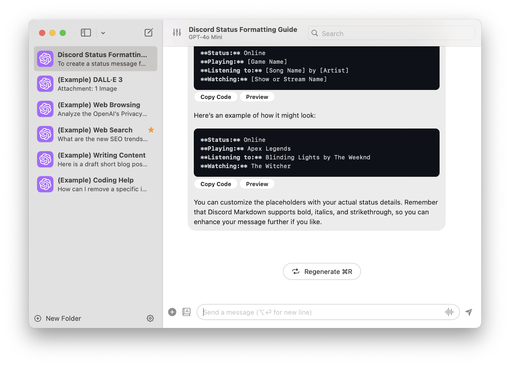Copy Code of the Apex Legends example
This screenshot has width=510, height=366.
(x=216, y=184)
